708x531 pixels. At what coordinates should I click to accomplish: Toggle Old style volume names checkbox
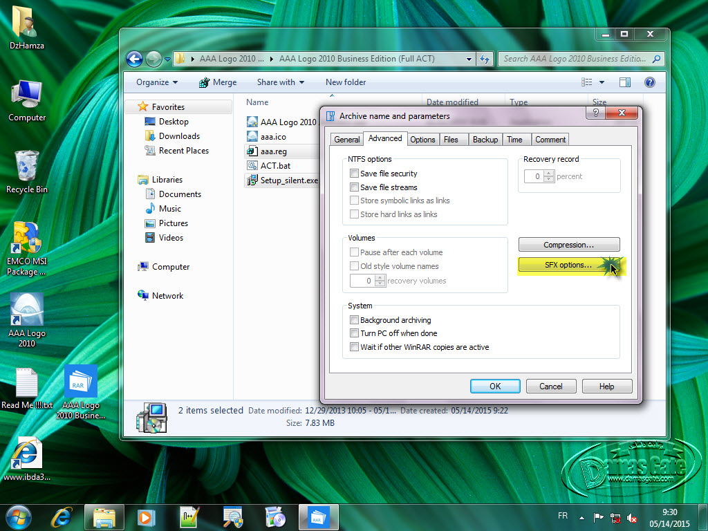[354, 266]
